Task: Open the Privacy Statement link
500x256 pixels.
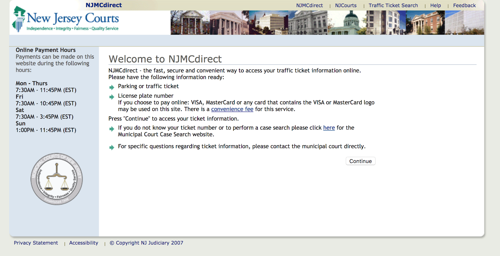Action: 36,243
